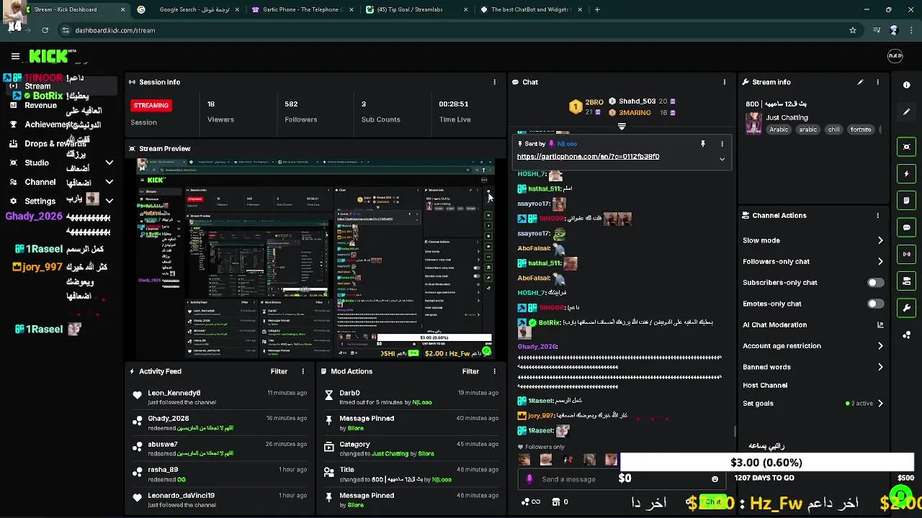Click Leon_Kennedy8 in Activity Feed
The height and width of the screenshot is (518, 922).
[x=174, y=393]
